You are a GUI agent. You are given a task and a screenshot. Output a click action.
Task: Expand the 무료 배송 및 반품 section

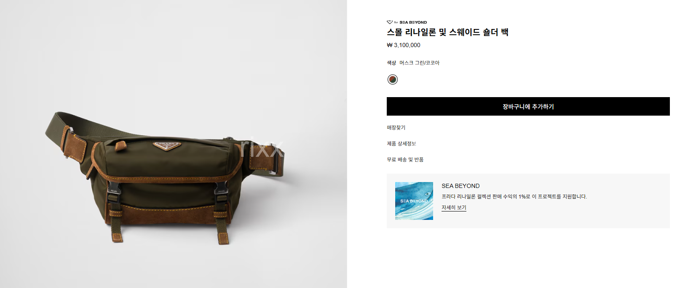(x=405, y=159)
